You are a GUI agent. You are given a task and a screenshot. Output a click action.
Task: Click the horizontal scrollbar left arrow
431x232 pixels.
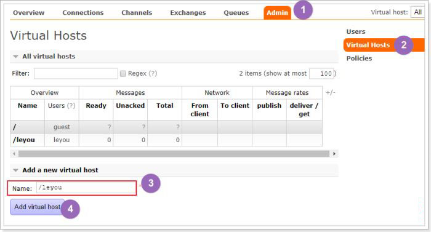(14, 154)
